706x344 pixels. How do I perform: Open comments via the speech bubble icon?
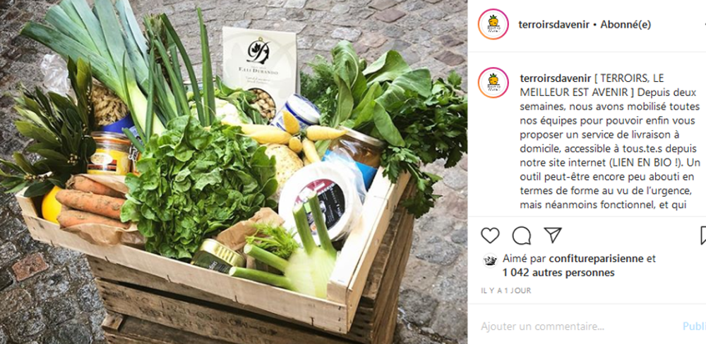522,235
